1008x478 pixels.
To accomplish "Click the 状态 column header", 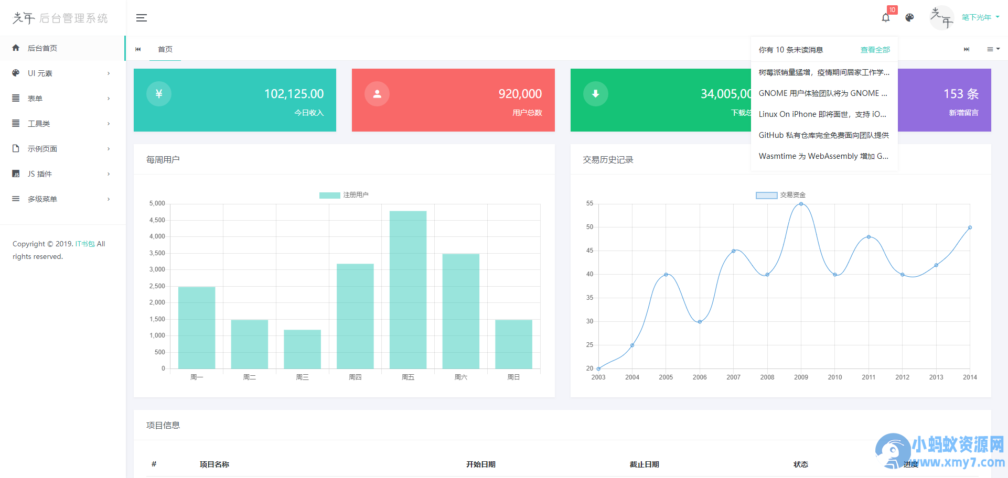I will (801, 464).
